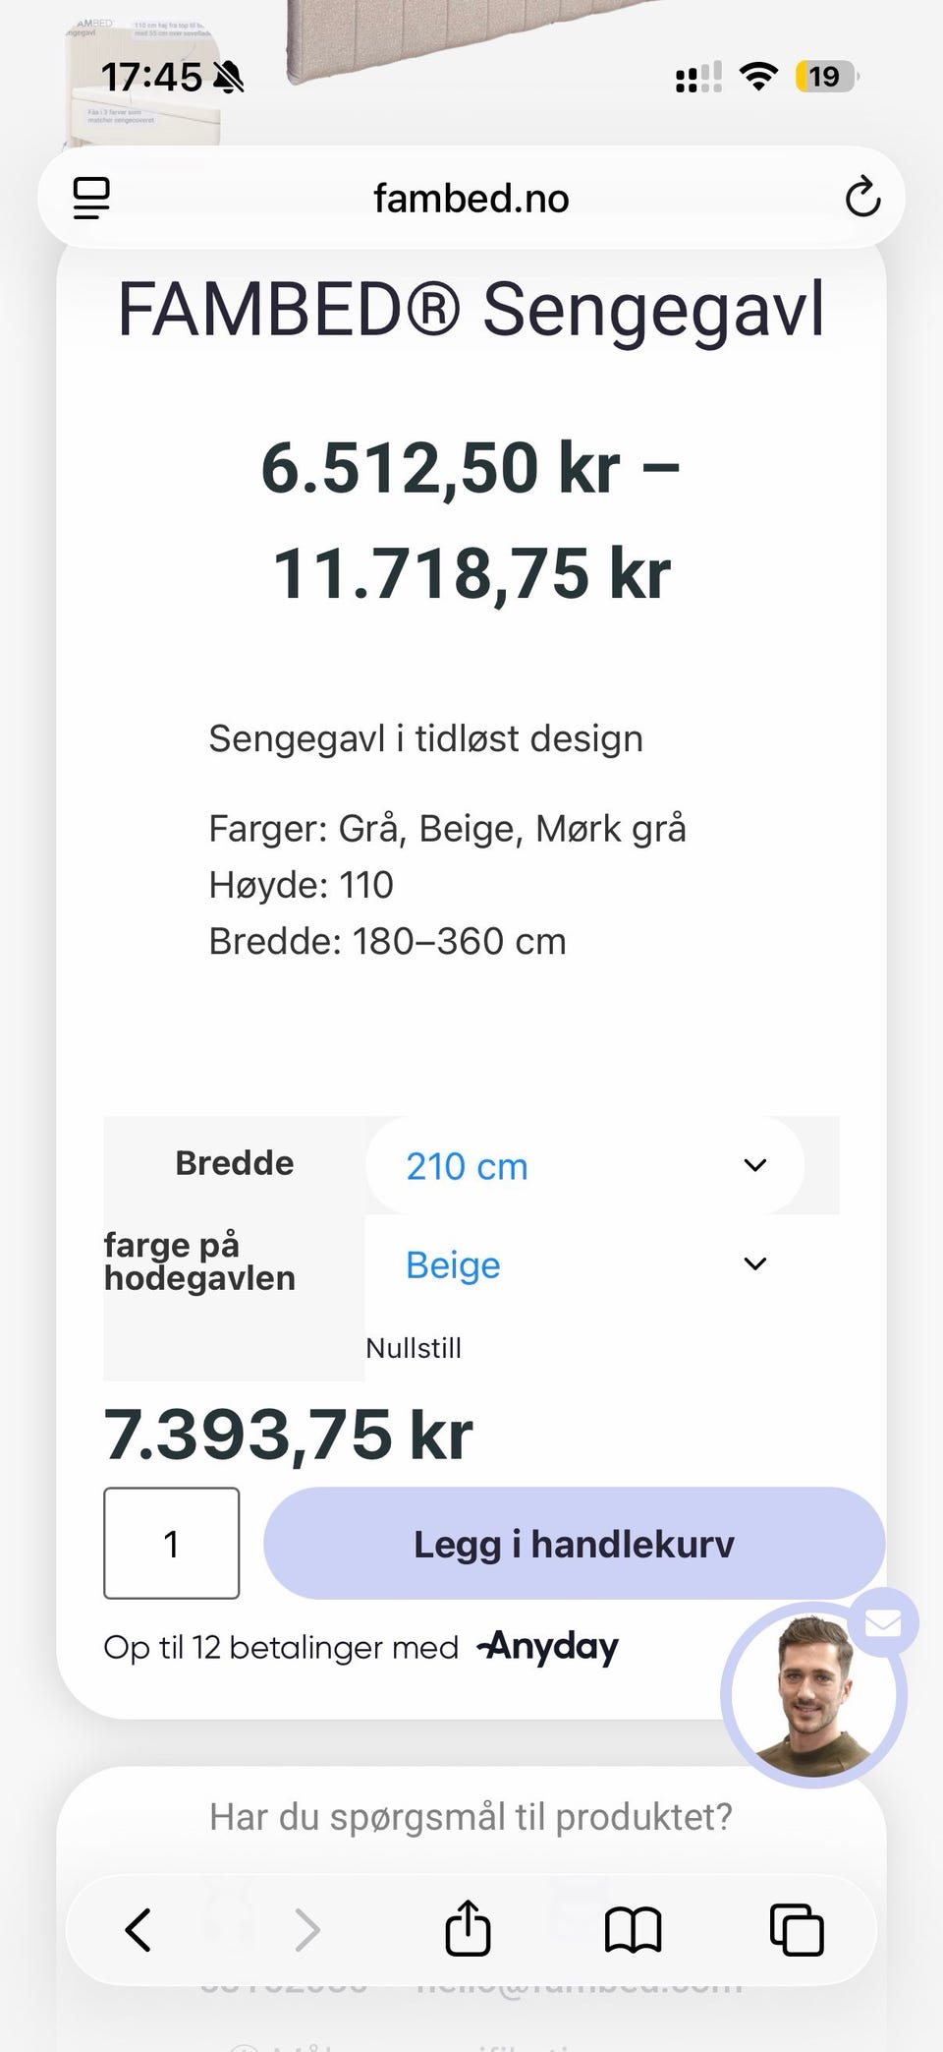The image size is (943, 2052).
Task: Open the Safari share sheet
Action: pos(468,1927)
